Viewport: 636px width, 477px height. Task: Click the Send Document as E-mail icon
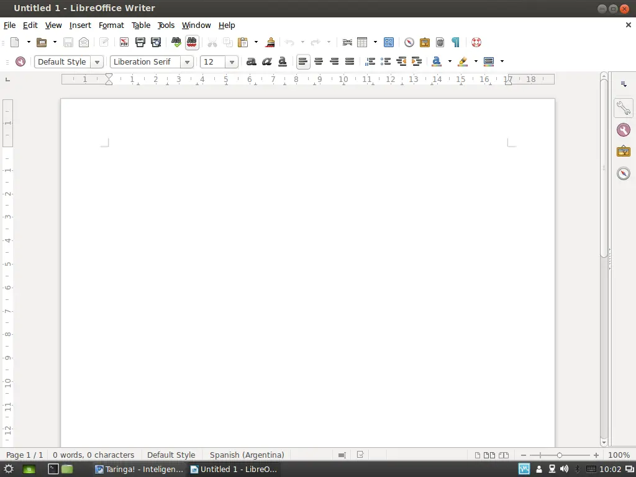pyautogui.click(x=84, y=42)
